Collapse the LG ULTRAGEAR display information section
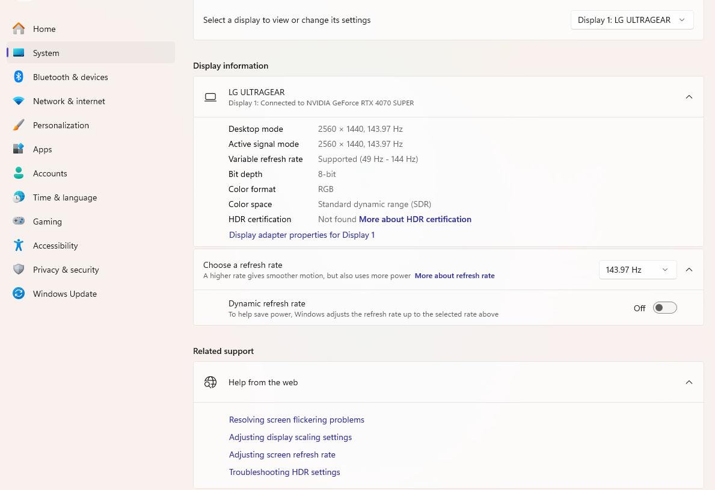The height and width of the screenshot is (490, 715). pos(689,97)
